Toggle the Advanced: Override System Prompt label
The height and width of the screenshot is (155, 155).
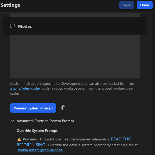coord(45,121)
